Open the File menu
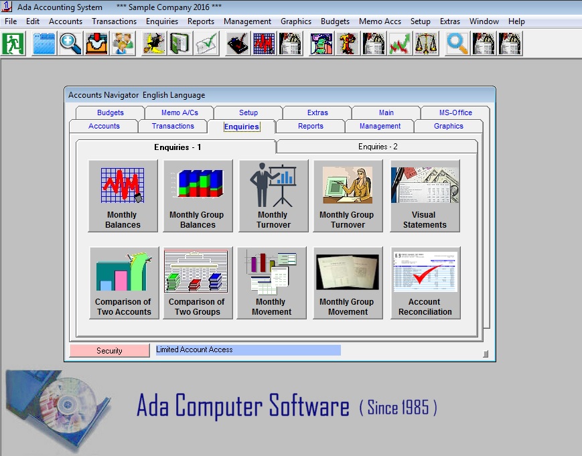The height and width of the screenshot is (456, 582). 11,21
